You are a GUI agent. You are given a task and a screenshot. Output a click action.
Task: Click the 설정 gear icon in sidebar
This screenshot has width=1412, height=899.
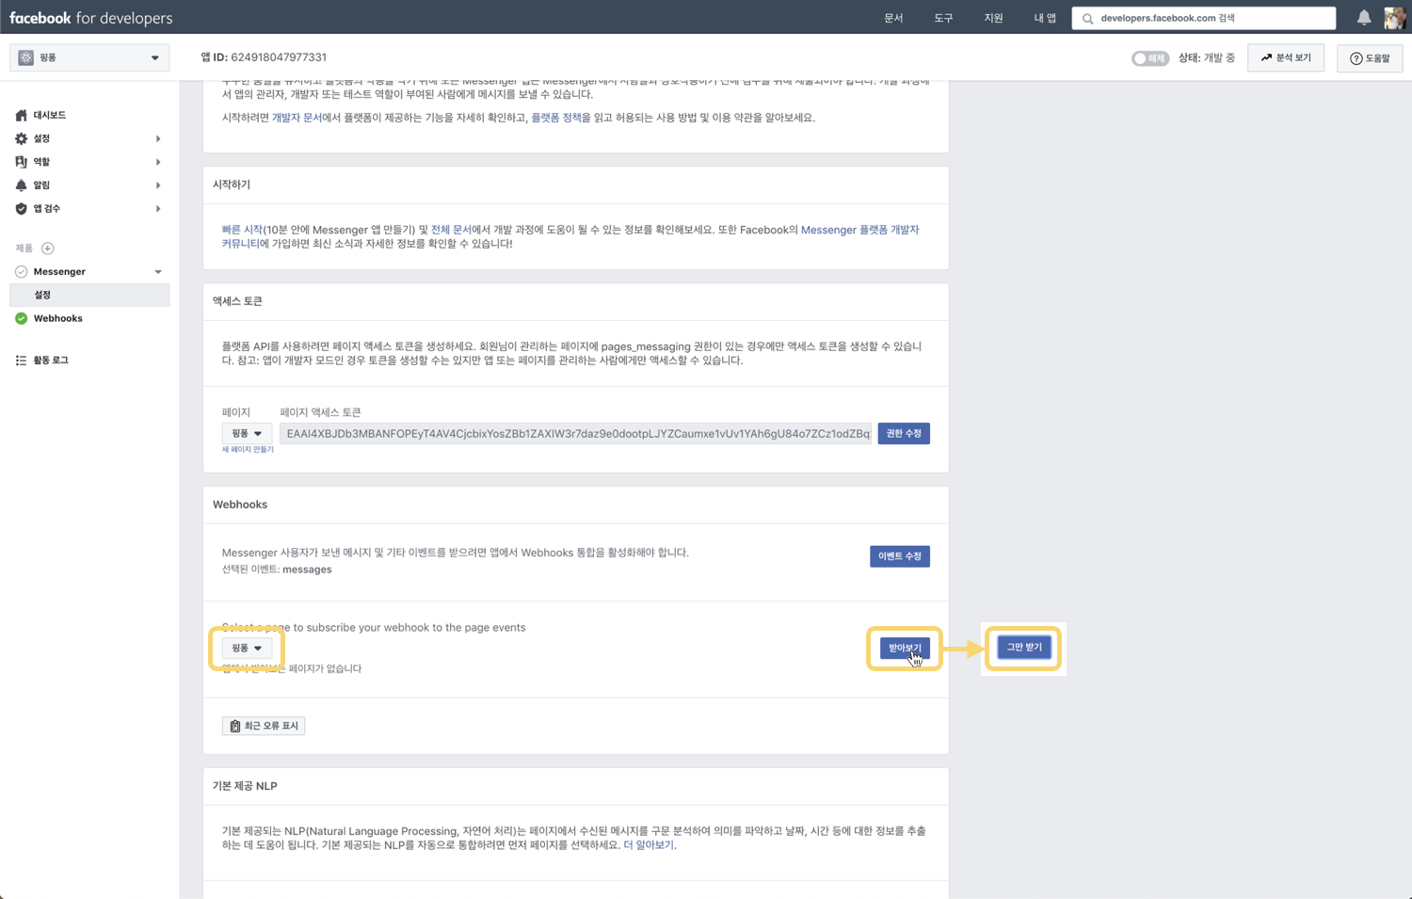coord(21,138)
